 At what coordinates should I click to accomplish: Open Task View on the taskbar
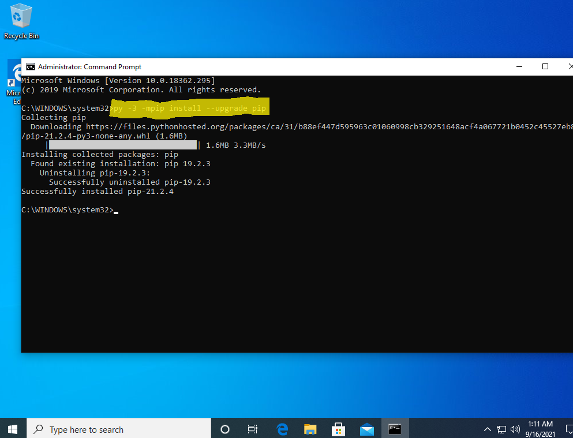[253, 429]
